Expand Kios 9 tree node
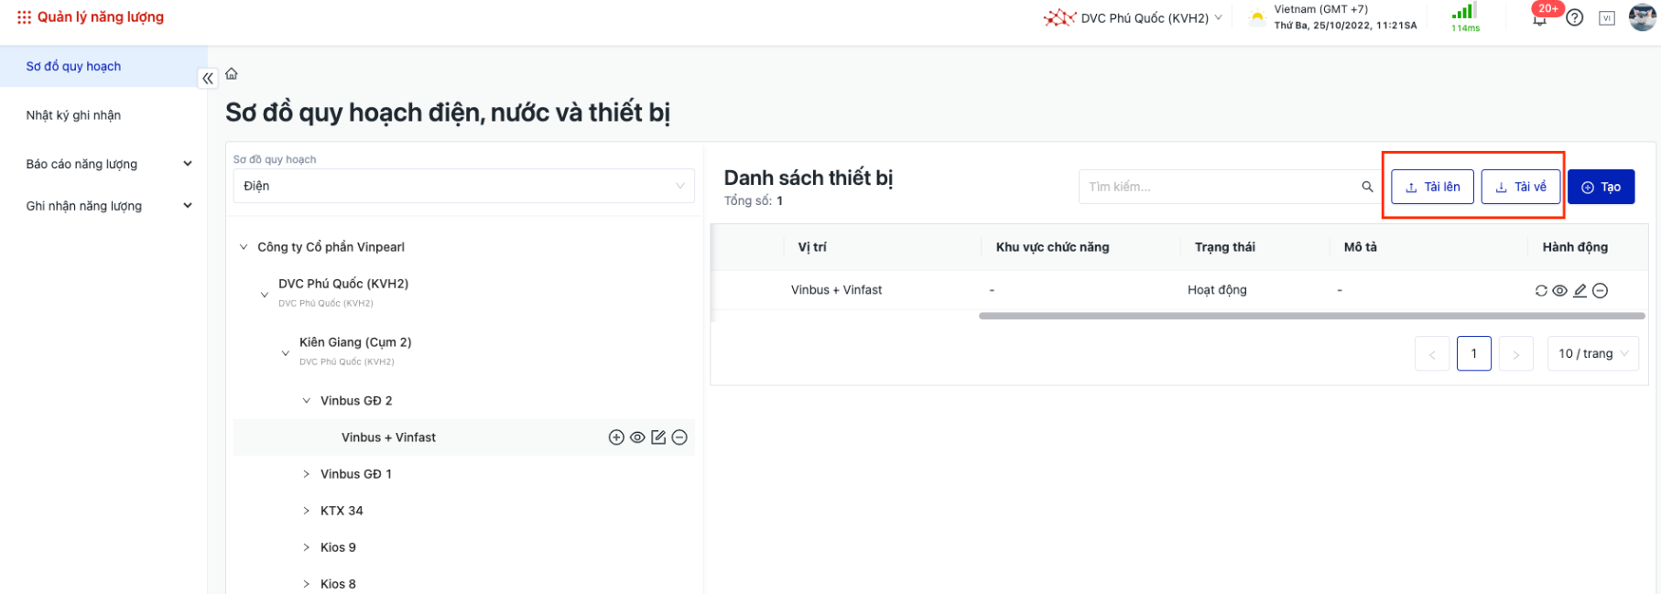Screen dimensions: 1661x594 [x=307, y=547]
